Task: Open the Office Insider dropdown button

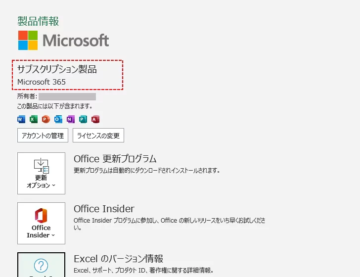Action: point(42,223)
